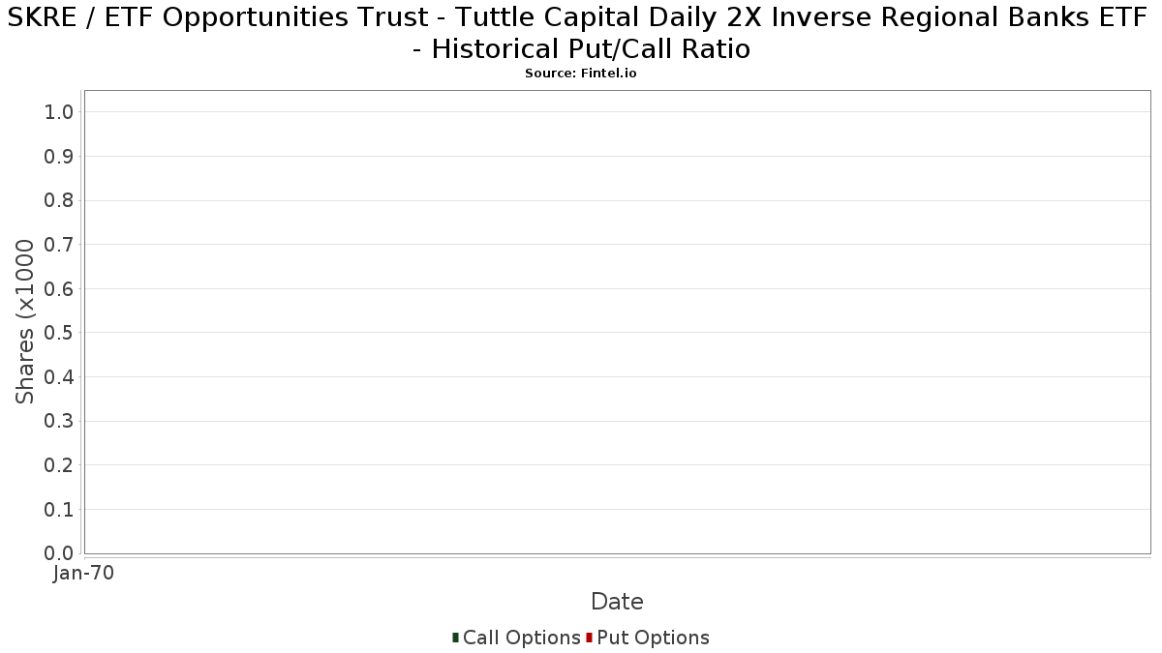Click the red Put Options legend swatch

point(589,637)
